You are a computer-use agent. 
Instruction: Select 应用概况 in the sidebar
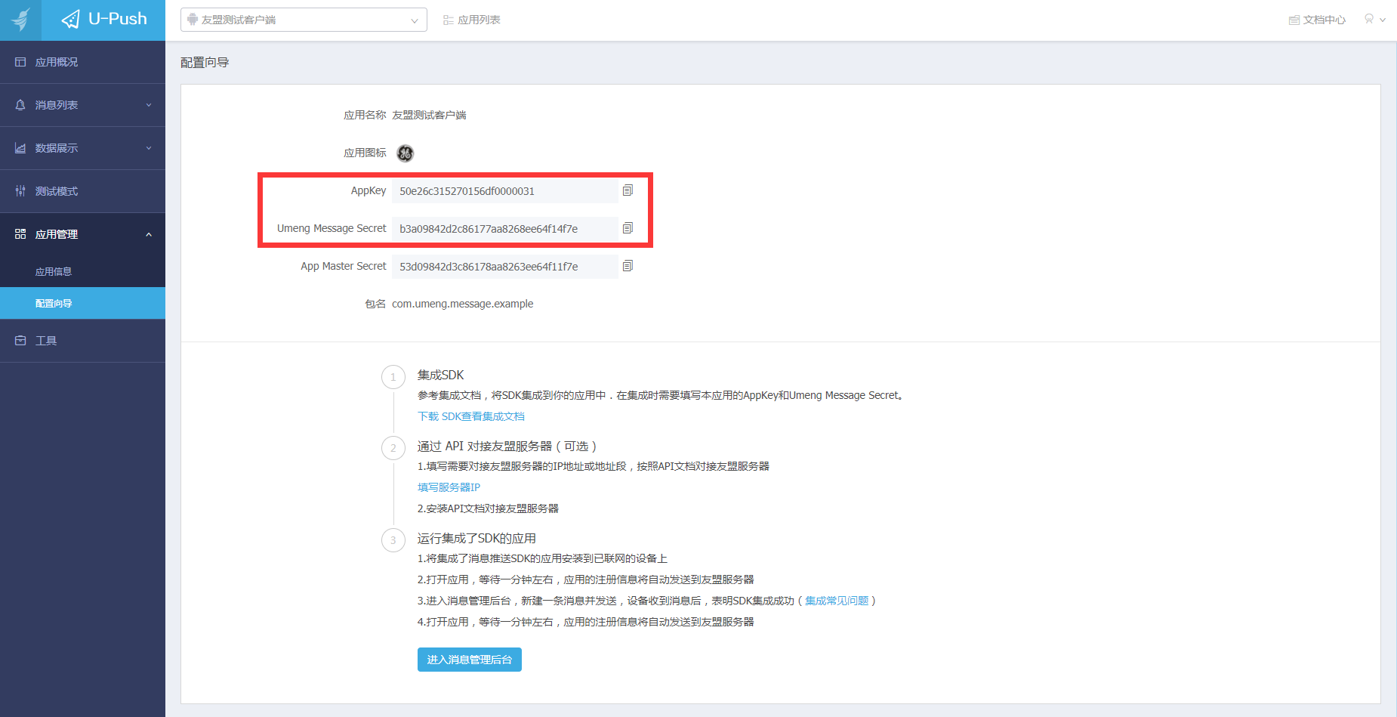(x=82, y=62)
